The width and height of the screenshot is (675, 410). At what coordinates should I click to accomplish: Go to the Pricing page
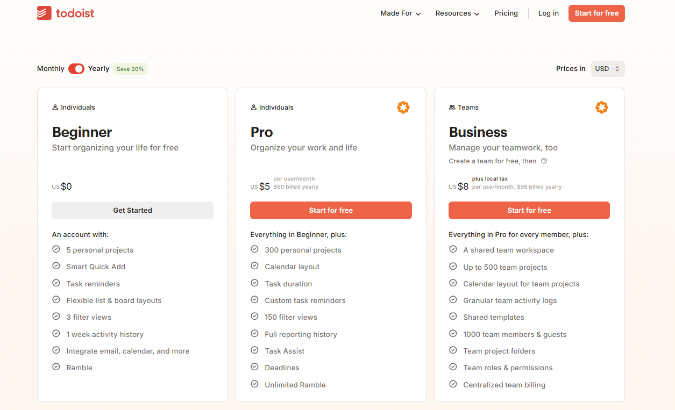coord(506,13)
